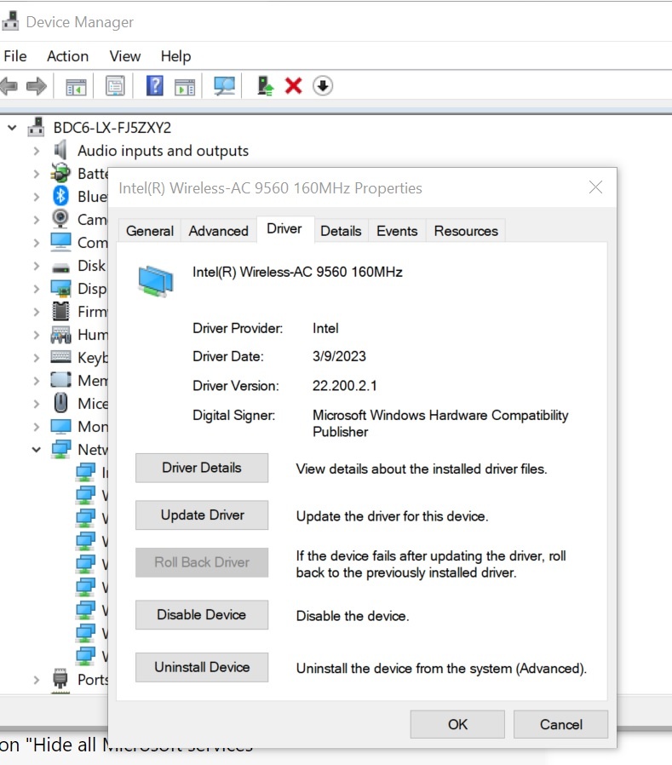Screen dimensions: 672x765
Task: Select the Network adapters category icon
Action: pyautogui.click(x=60, y=449)
